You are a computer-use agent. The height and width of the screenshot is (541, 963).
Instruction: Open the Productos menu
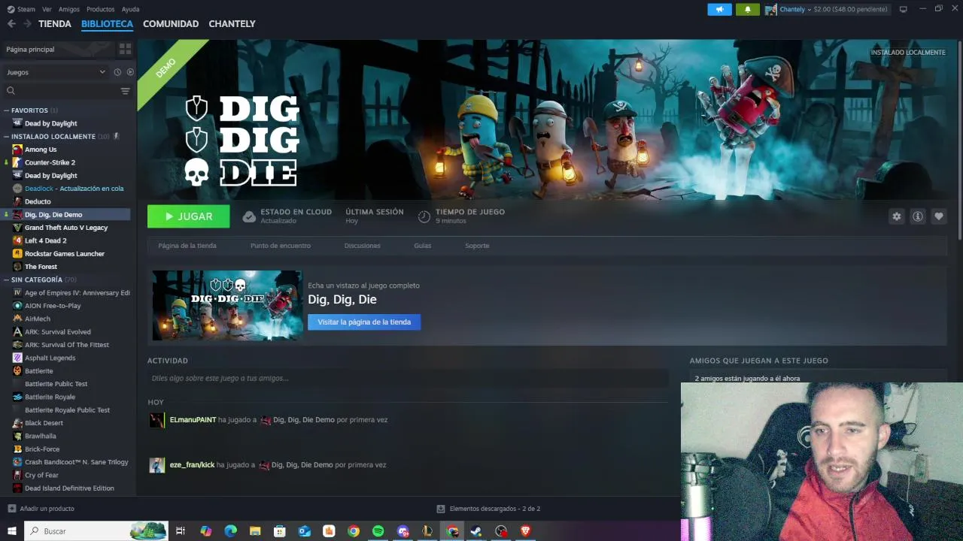(101, 9)
